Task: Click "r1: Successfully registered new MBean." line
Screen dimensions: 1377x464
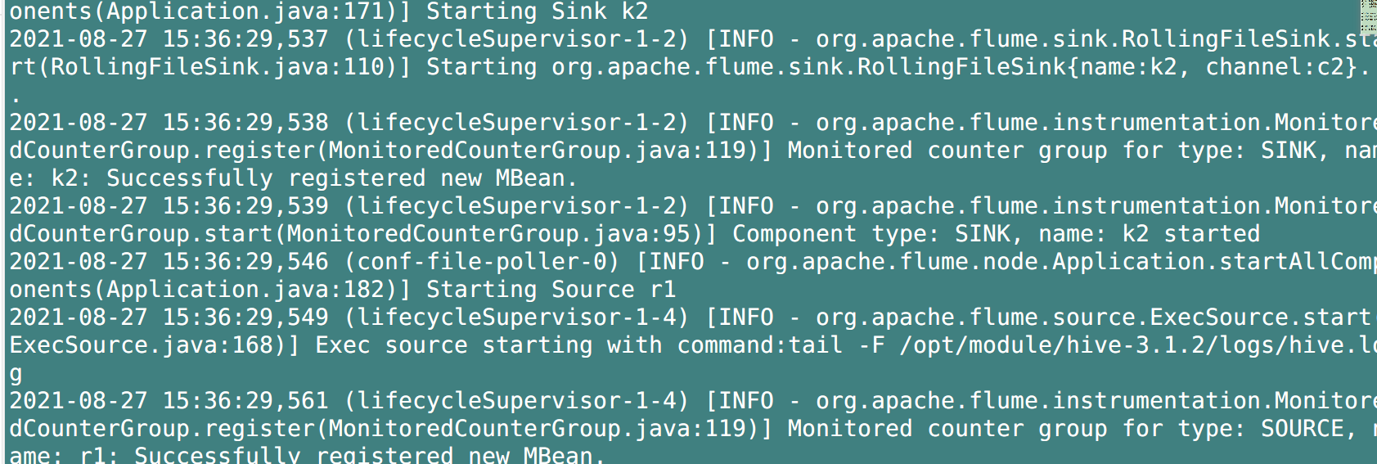Action: pyautogui.click(x=343, y=455)
